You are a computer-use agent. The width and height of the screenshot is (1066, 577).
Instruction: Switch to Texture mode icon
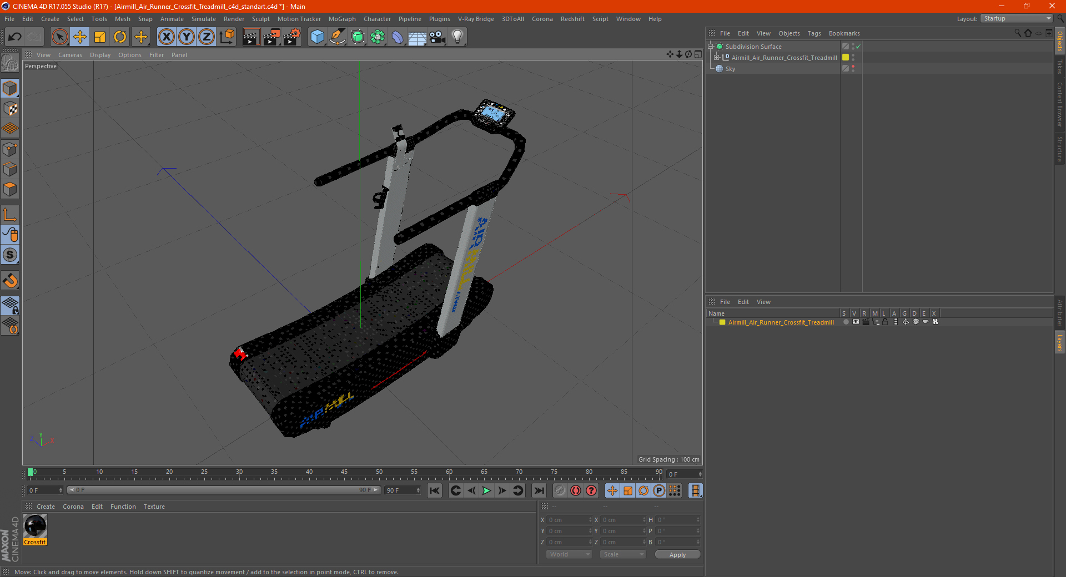tap(10, 108)
